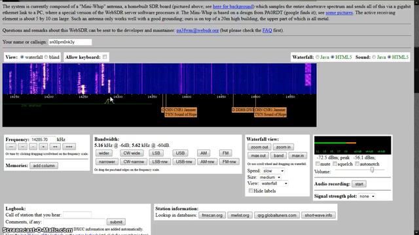419x235 pixels.
Task: Click the 'band' waterfall button
Action: coord(278,155)
